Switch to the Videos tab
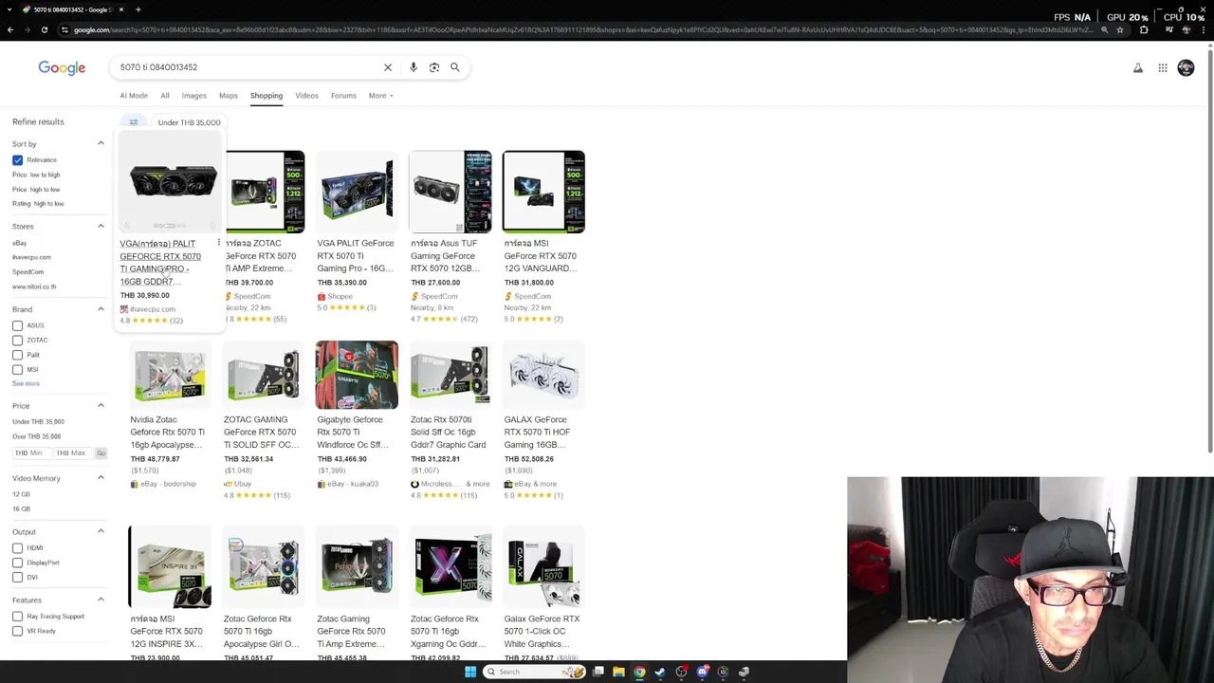 point(306,96)
